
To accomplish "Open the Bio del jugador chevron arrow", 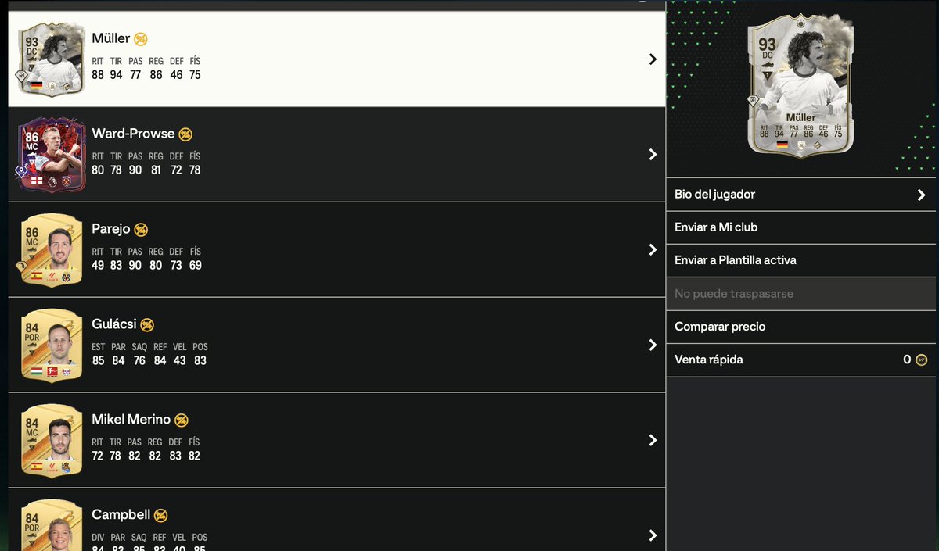I will (921, 195).
